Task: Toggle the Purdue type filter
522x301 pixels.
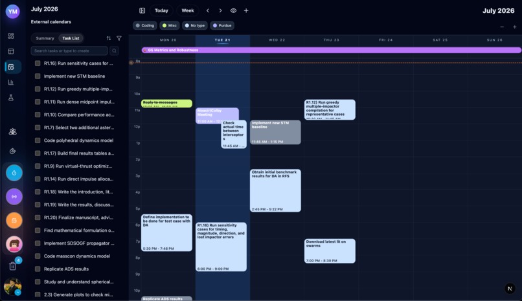Action: [222, 26]
